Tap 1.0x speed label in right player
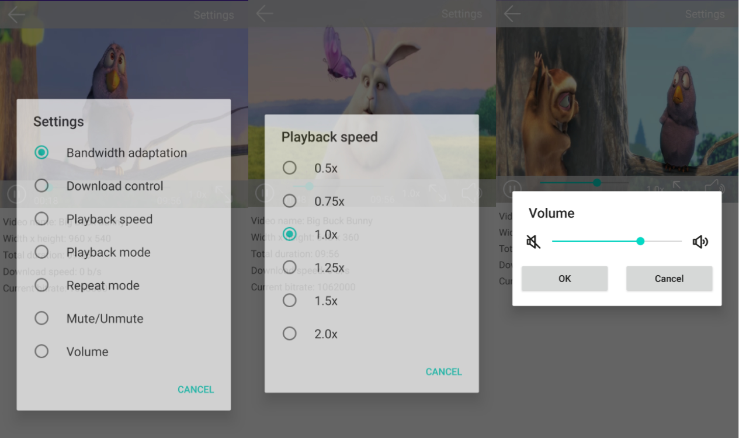 [x=655, y=189]
